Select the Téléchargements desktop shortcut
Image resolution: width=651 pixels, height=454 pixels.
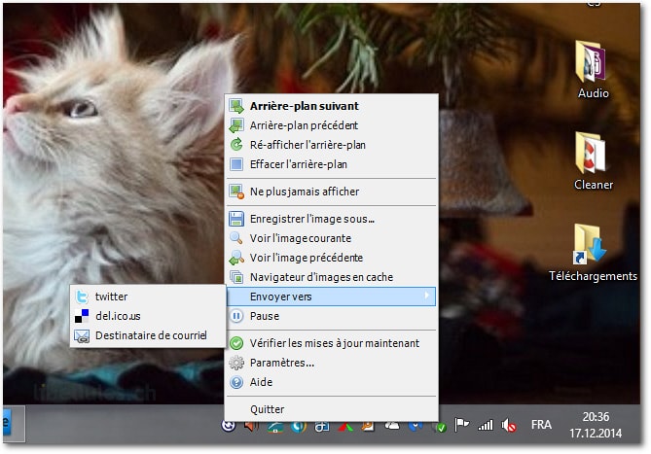(x=593, y=253)
